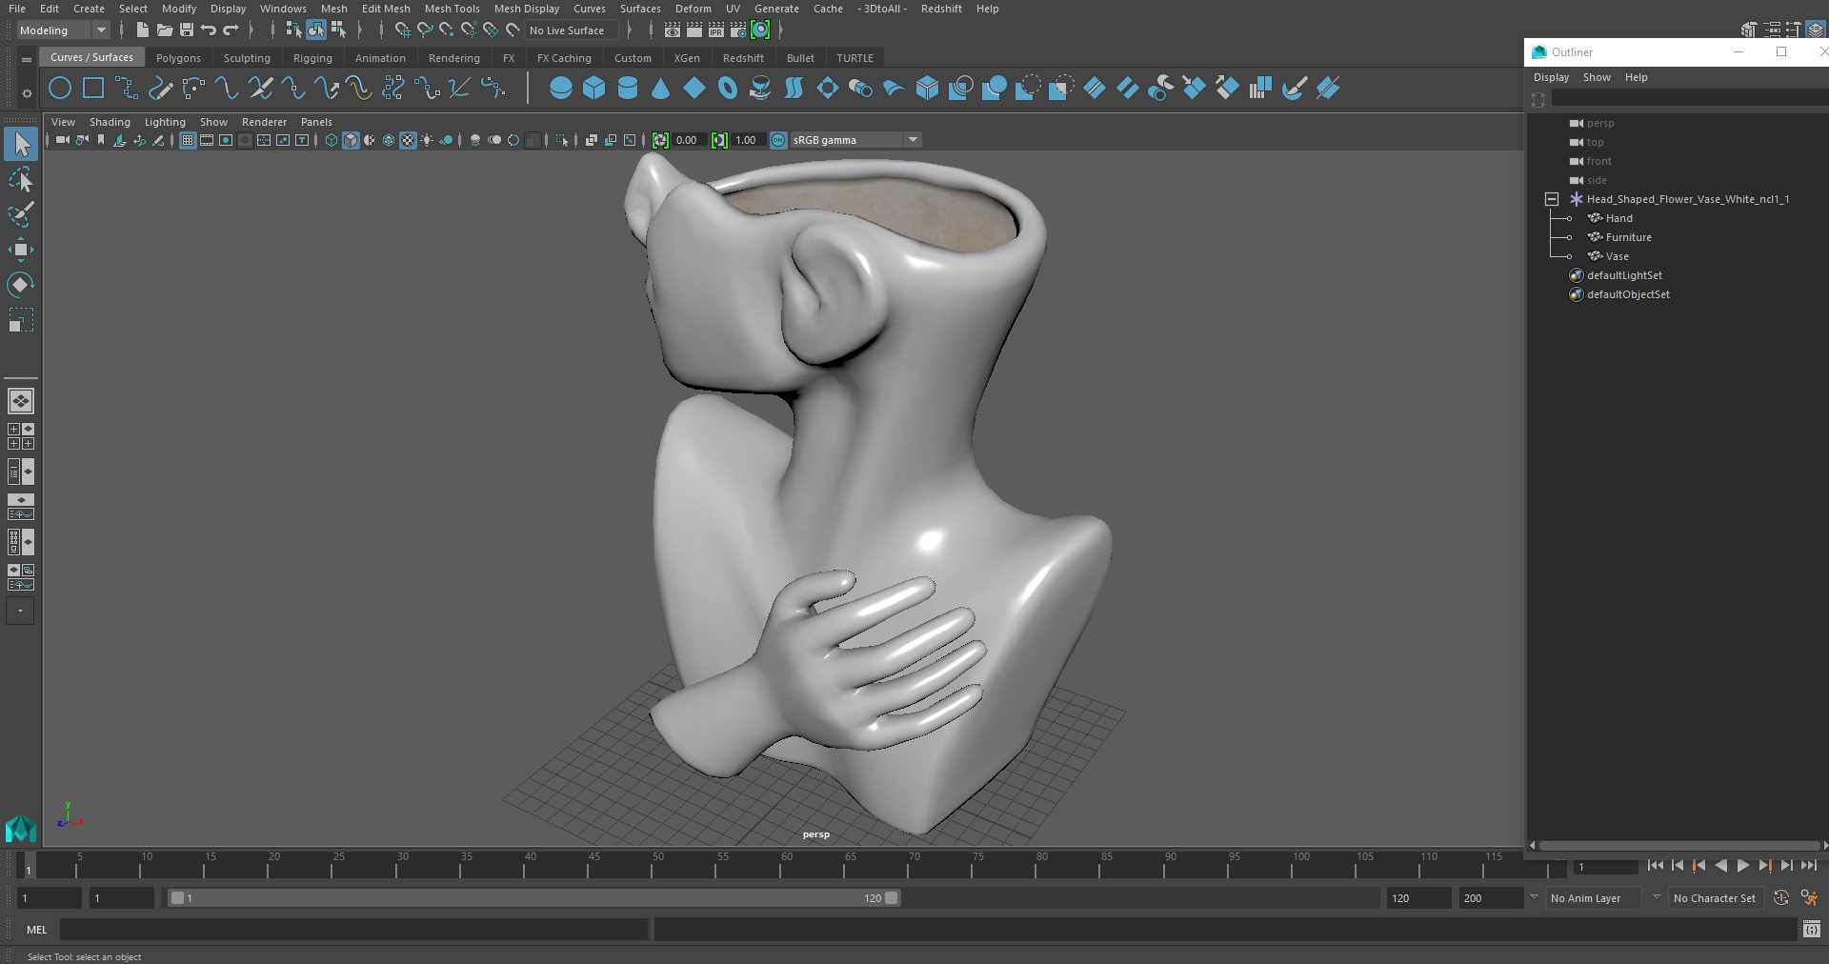Image resolution: width=1829 pixels, height=964 pixels.
Task: Activate the Move tool
Action: click(x=21, y=250)
